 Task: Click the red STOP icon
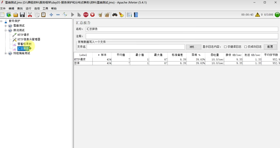tap(86, 15)
